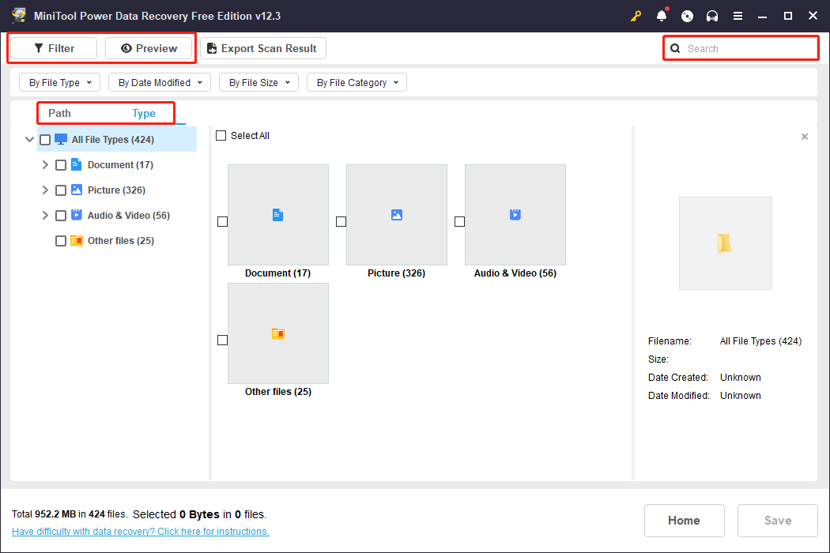Open the data recovery instructions link
Viewport: 830px width, 553px height.
[141, 531]
